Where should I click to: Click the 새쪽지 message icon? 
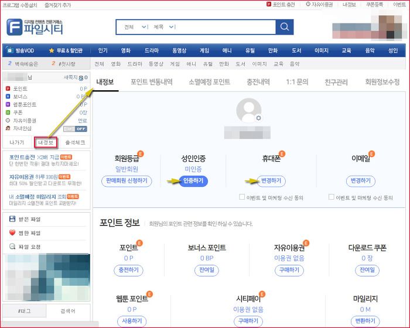click(x=81, y=78)
